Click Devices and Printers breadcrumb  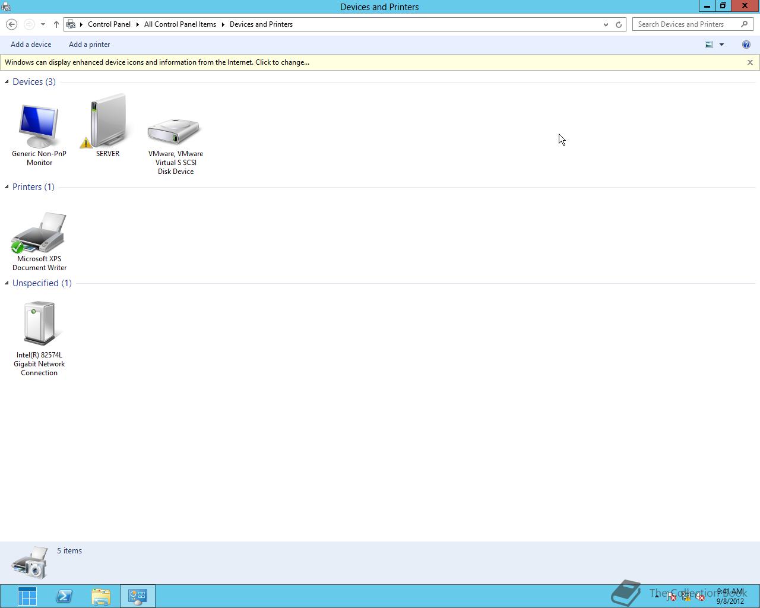click(x=261, y=24)
